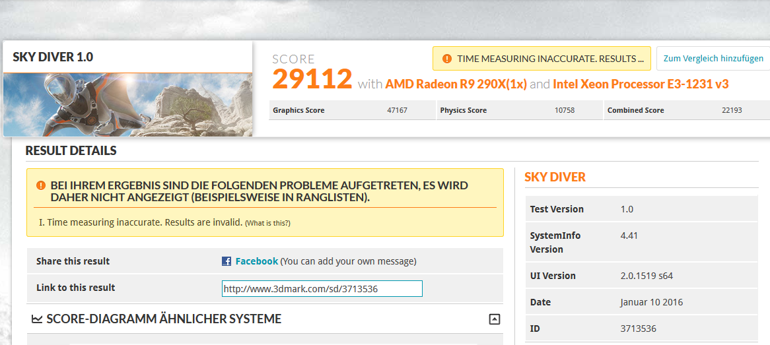Image resolution: width=770 pixels, height=345 pixels.
Task: Click the 'Test Version' row label
Action: point(557,209)
